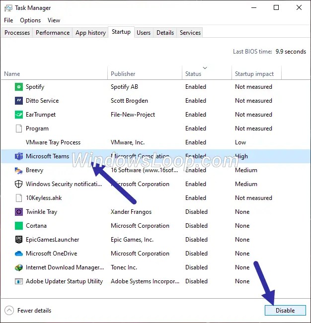Click the VMware, Inc. publisher cell

128,142
